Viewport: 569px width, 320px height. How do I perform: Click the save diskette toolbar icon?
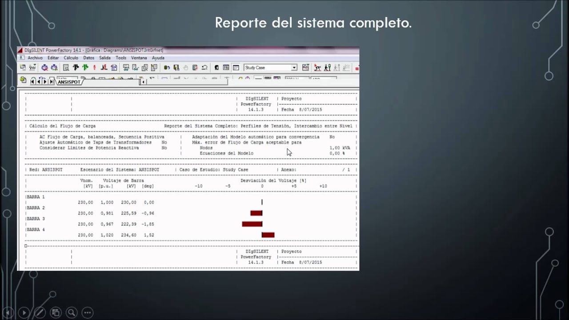176,68
